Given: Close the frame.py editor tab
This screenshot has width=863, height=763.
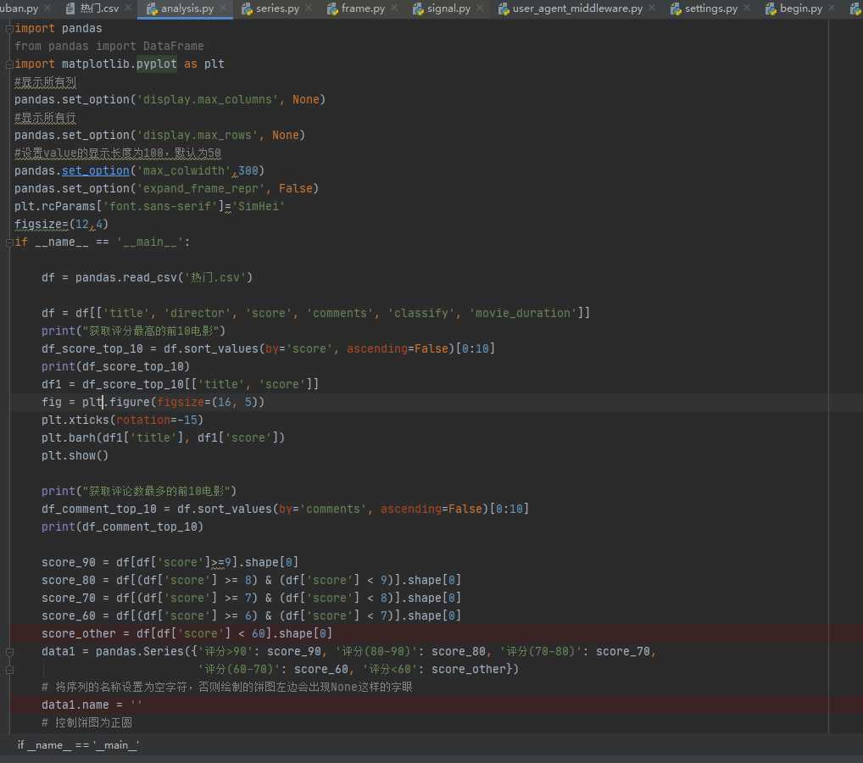Looking at the screenshot, I should point(395,9).
